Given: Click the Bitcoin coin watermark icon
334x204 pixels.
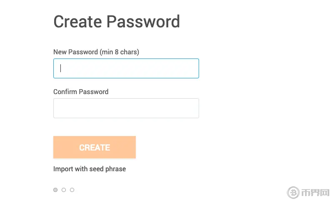Looking at the screenshot, I should 294,193.
